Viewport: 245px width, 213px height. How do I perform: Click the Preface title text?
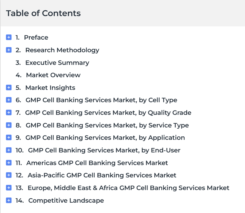point(36,38)
